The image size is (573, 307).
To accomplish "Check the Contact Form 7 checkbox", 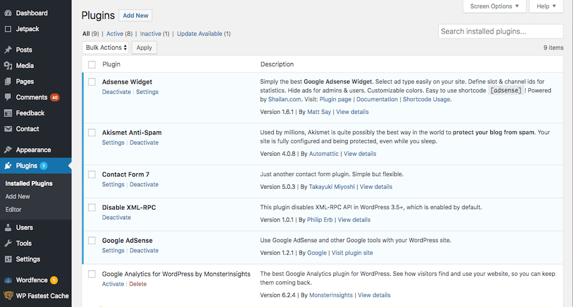I will pyautogui.click(x=92, y=175).
